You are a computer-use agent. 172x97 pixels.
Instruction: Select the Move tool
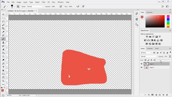[3, 14]
